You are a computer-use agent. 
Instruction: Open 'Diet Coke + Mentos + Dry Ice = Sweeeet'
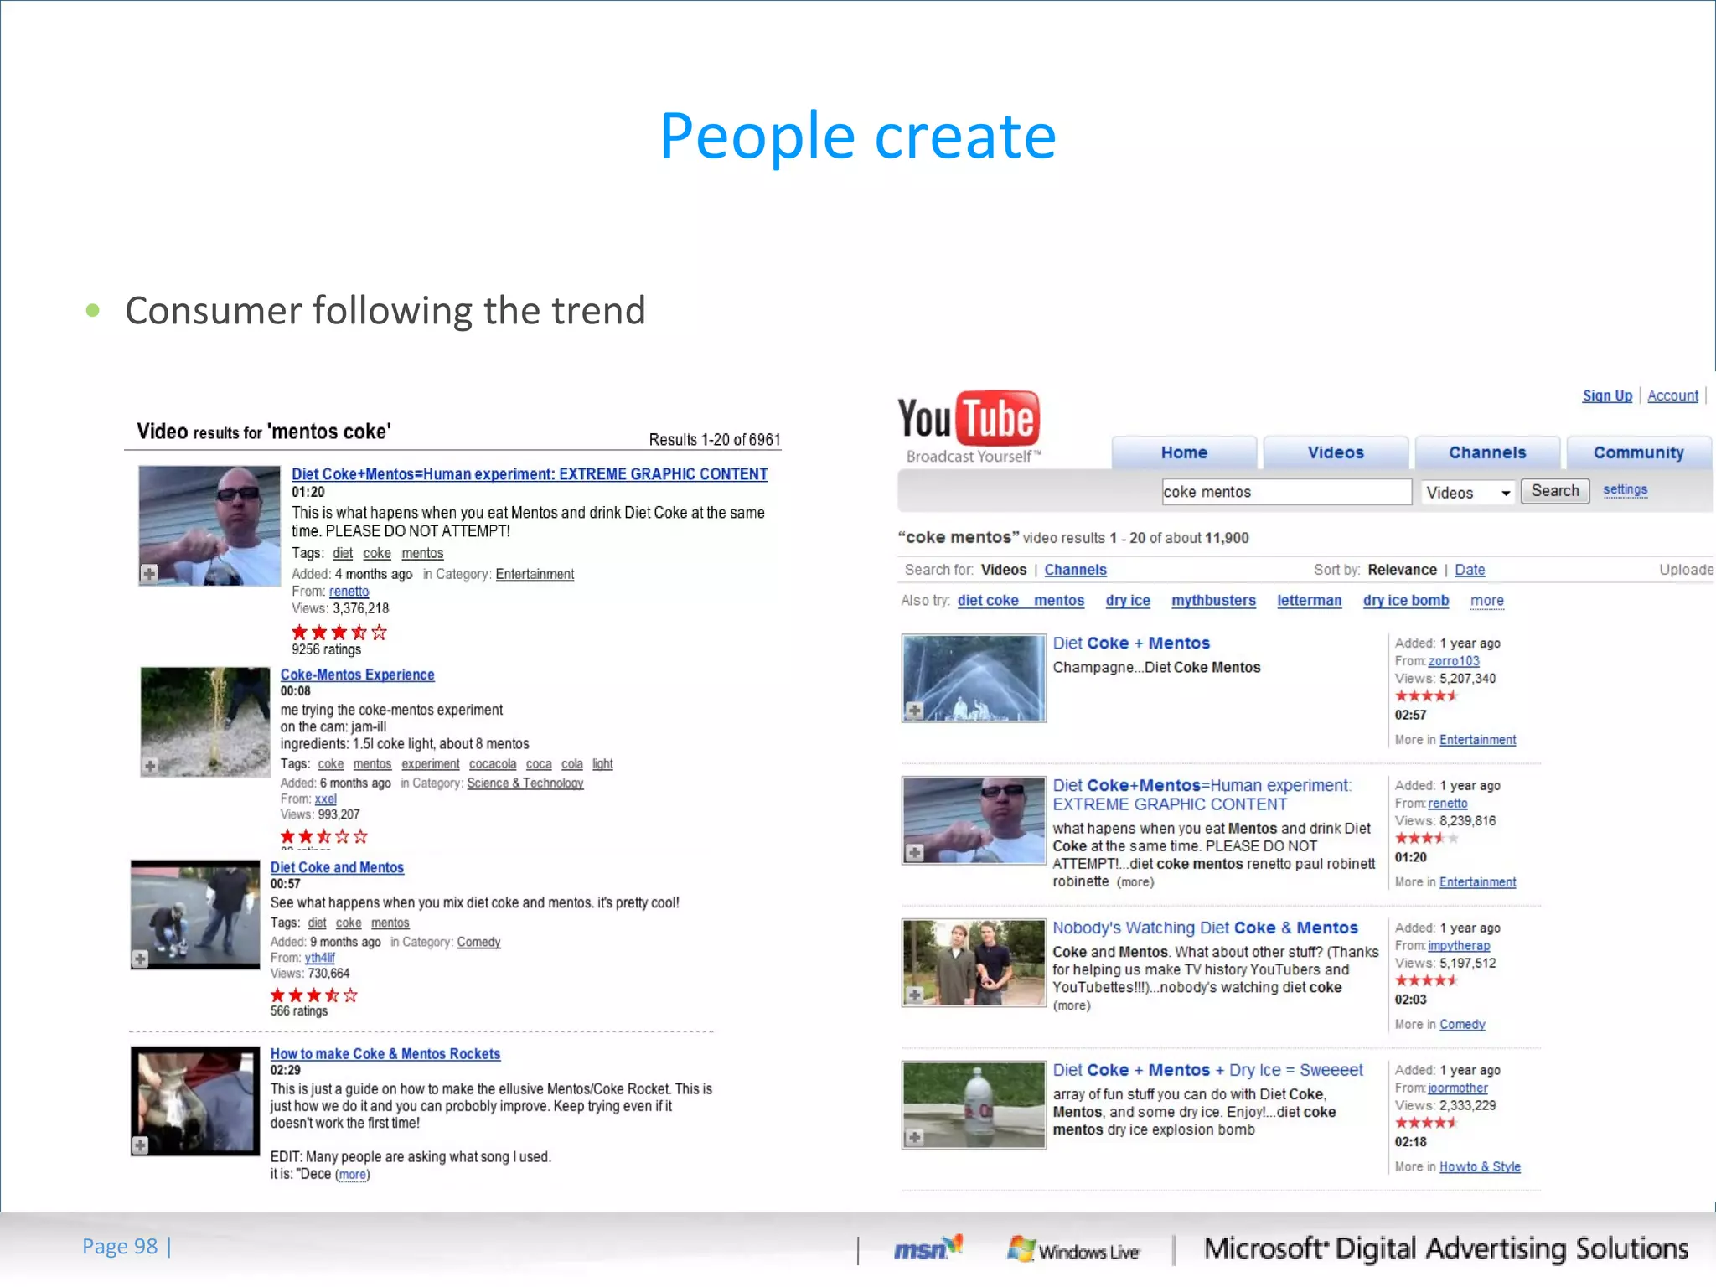pos(1207,1071)
